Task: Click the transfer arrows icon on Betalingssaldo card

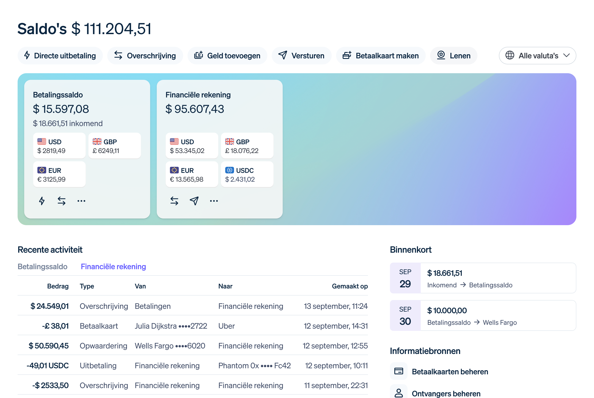Action: pyautogui.click(x=62, y=201)
